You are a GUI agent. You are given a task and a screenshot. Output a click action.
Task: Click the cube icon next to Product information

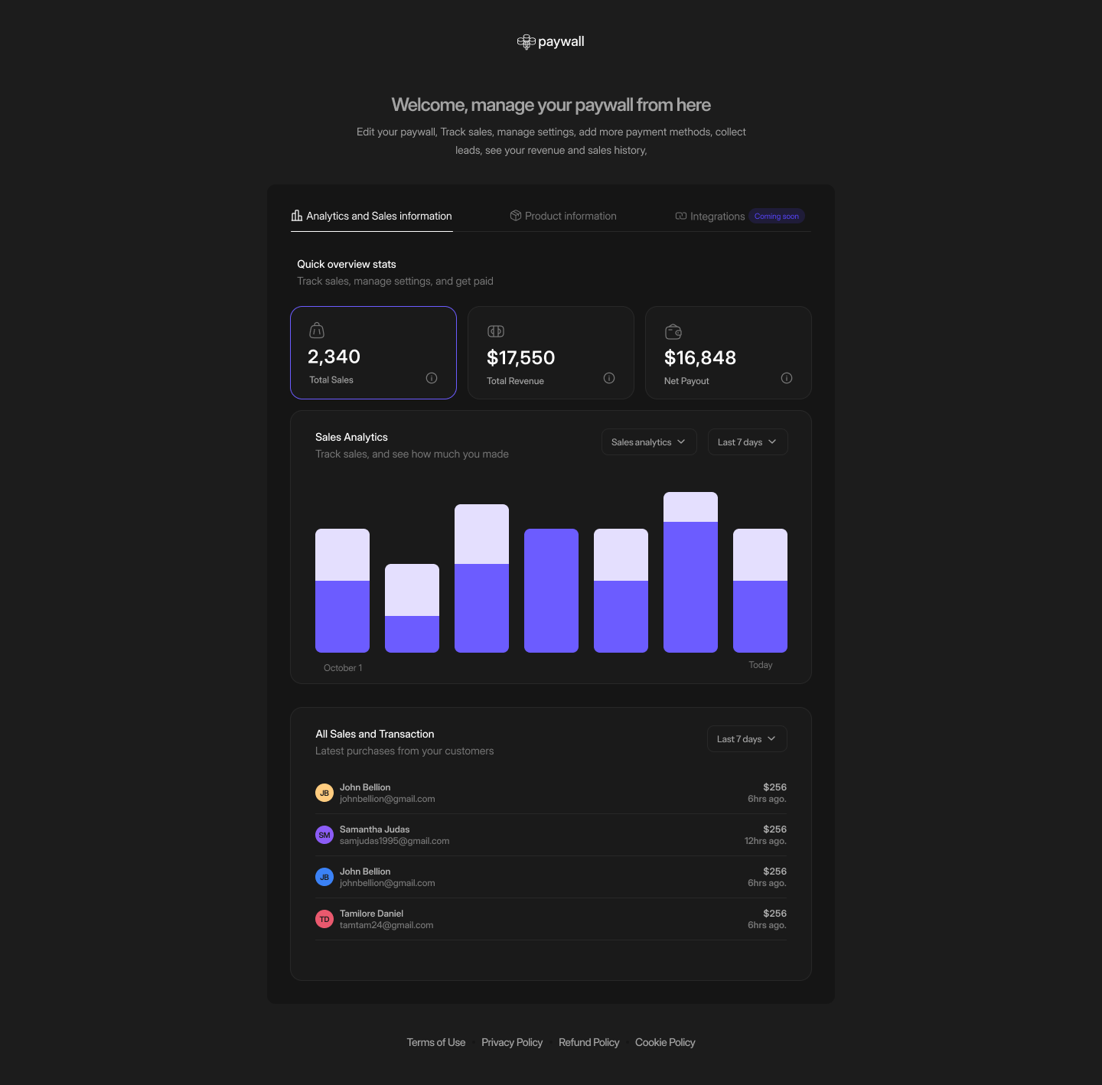click(x=515, y=215)
